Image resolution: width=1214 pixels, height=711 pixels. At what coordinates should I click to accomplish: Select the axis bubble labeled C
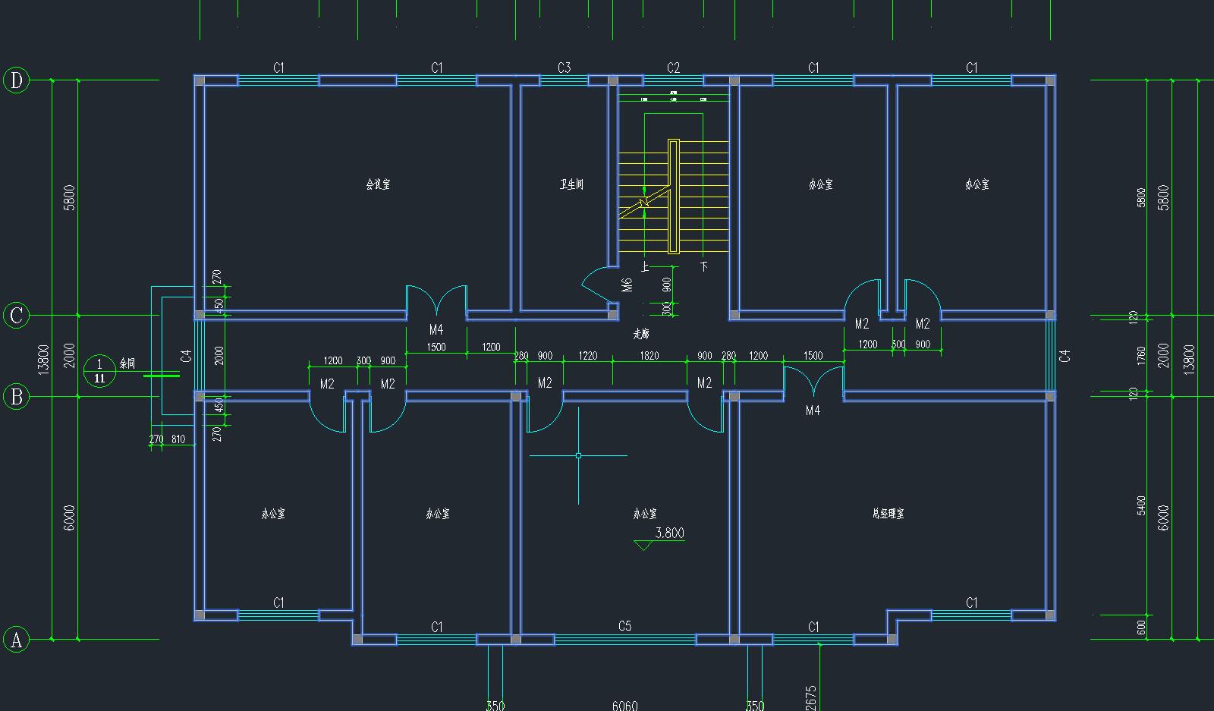[x=16, y=315]
